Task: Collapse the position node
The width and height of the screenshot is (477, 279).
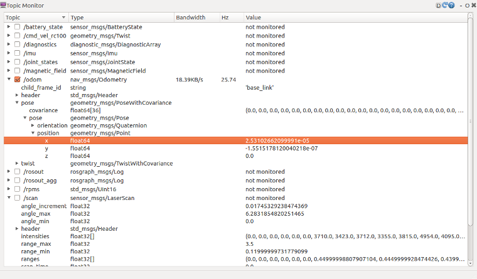Action: [x=33, y=133]
